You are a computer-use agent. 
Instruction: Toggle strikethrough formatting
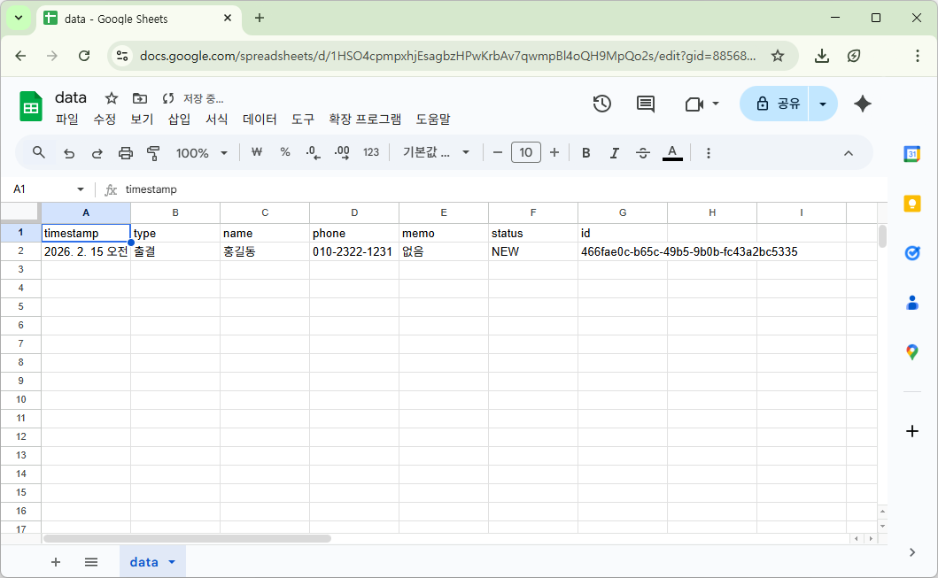[643, 152]
